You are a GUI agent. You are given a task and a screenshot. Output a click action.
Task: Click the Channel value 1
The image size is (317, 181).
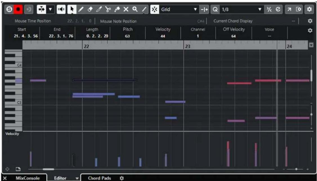(198, 36)
